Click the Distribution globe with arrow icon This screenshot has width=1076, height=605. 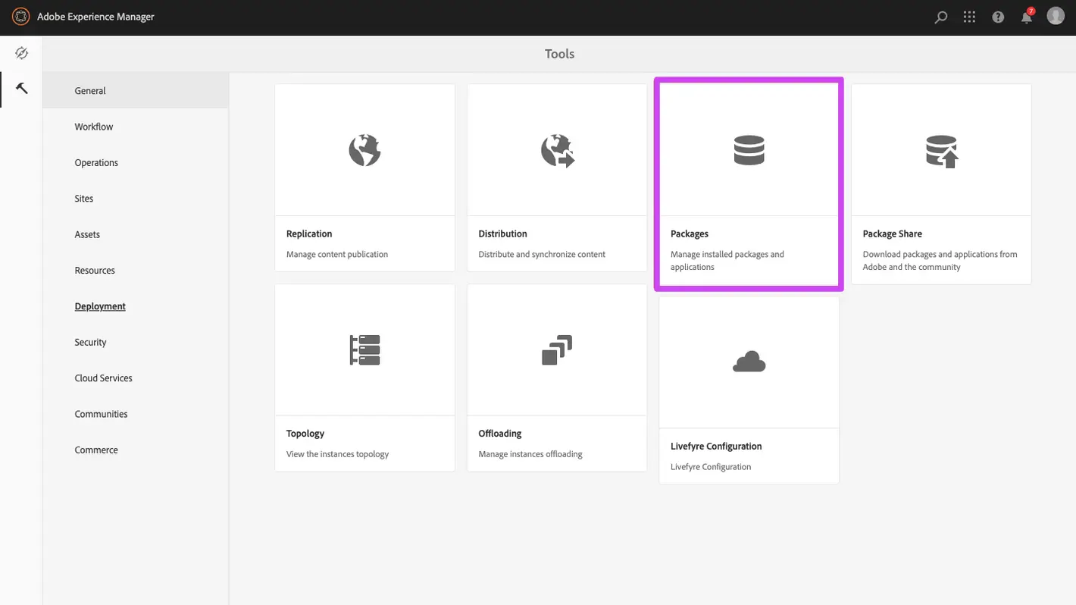tap(558, 150)
